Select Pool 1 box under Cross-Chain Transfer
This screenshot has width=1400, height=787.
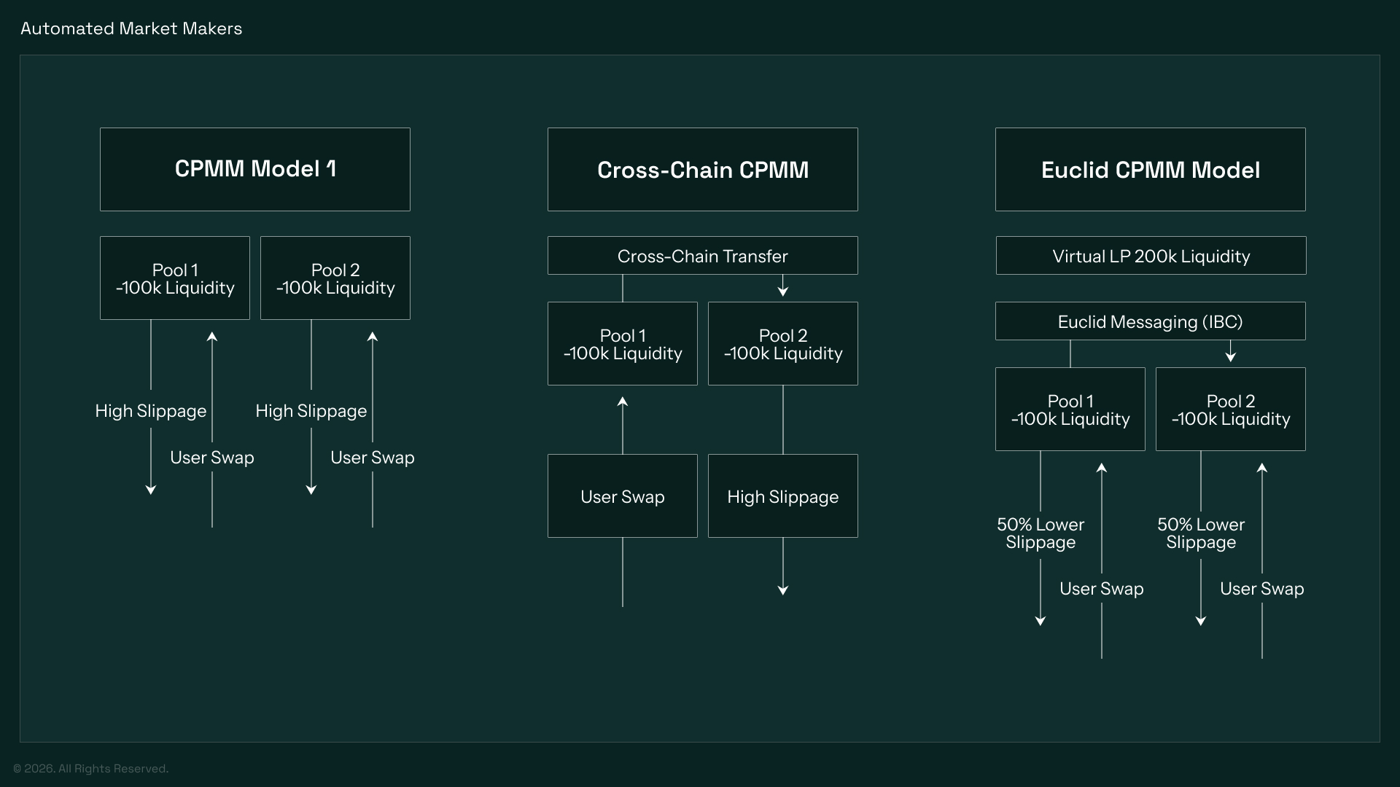pos(622,344)
